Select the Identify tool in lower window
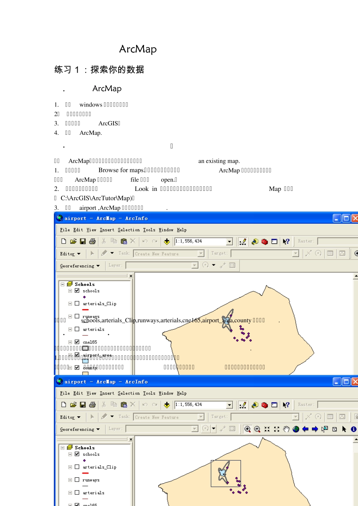The height and width of the screenshot is (506, 358). click(353, 429)
